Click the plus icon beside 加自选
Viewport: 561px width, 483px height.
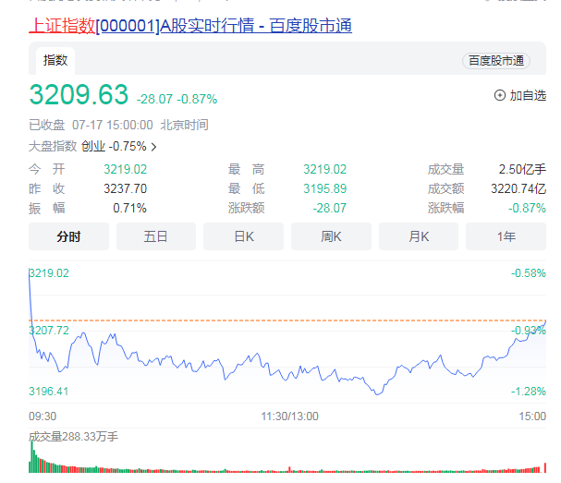click(x=500, y=95)
